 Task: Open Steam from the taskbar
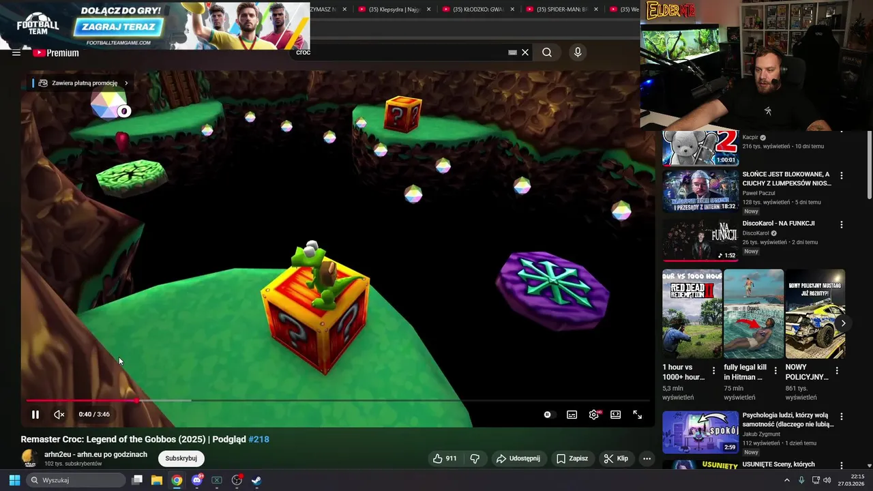[x=256, y=480]
